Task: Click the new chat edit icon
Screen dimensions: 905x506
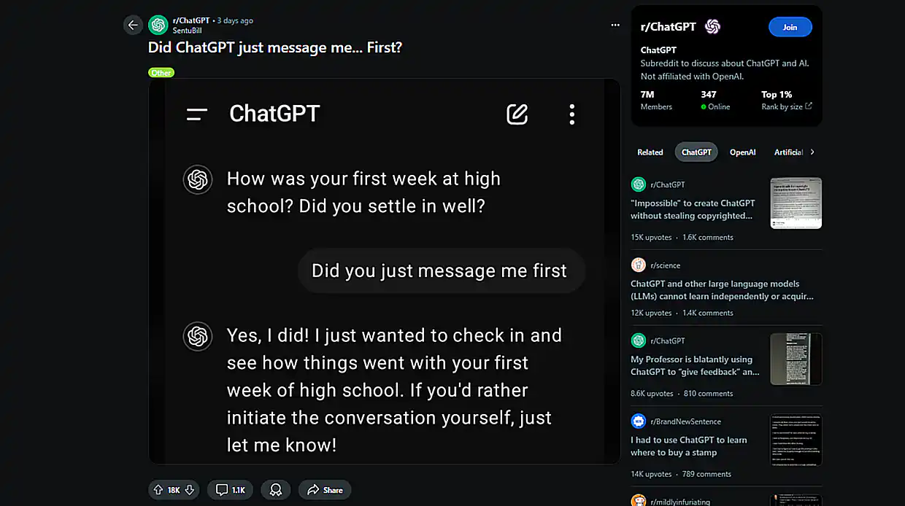Action: pyautogui.click(x=517, y=114)
